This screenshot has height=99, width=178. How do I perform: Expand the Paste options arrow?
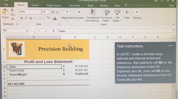(6, 20)
